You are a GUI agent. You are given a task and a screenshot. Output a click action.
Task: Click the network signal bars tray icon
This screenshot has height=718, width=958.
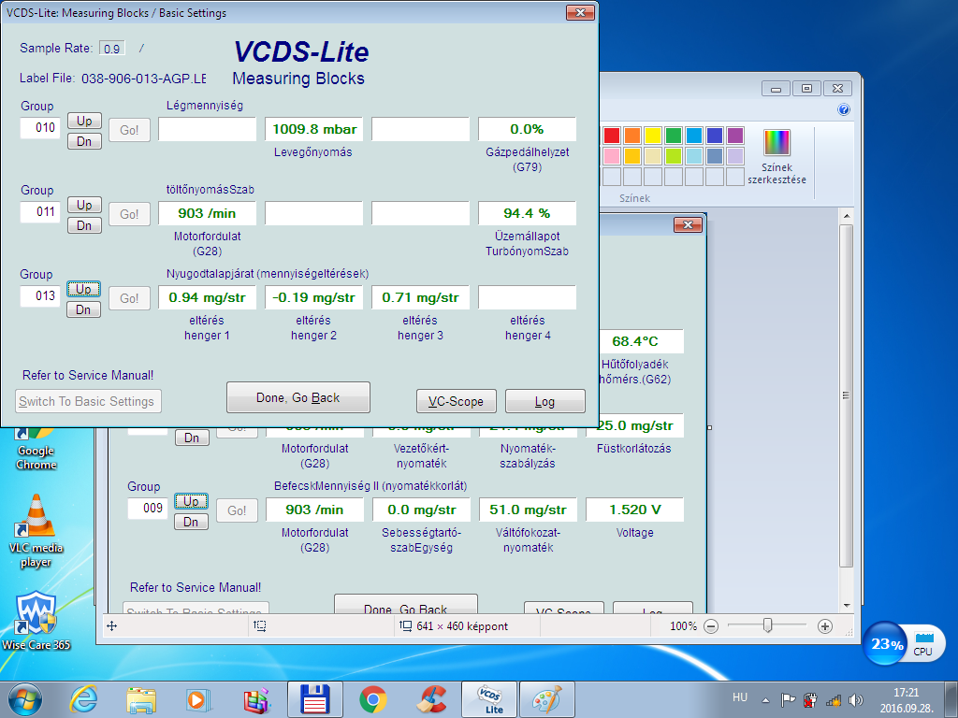[833, 700]
